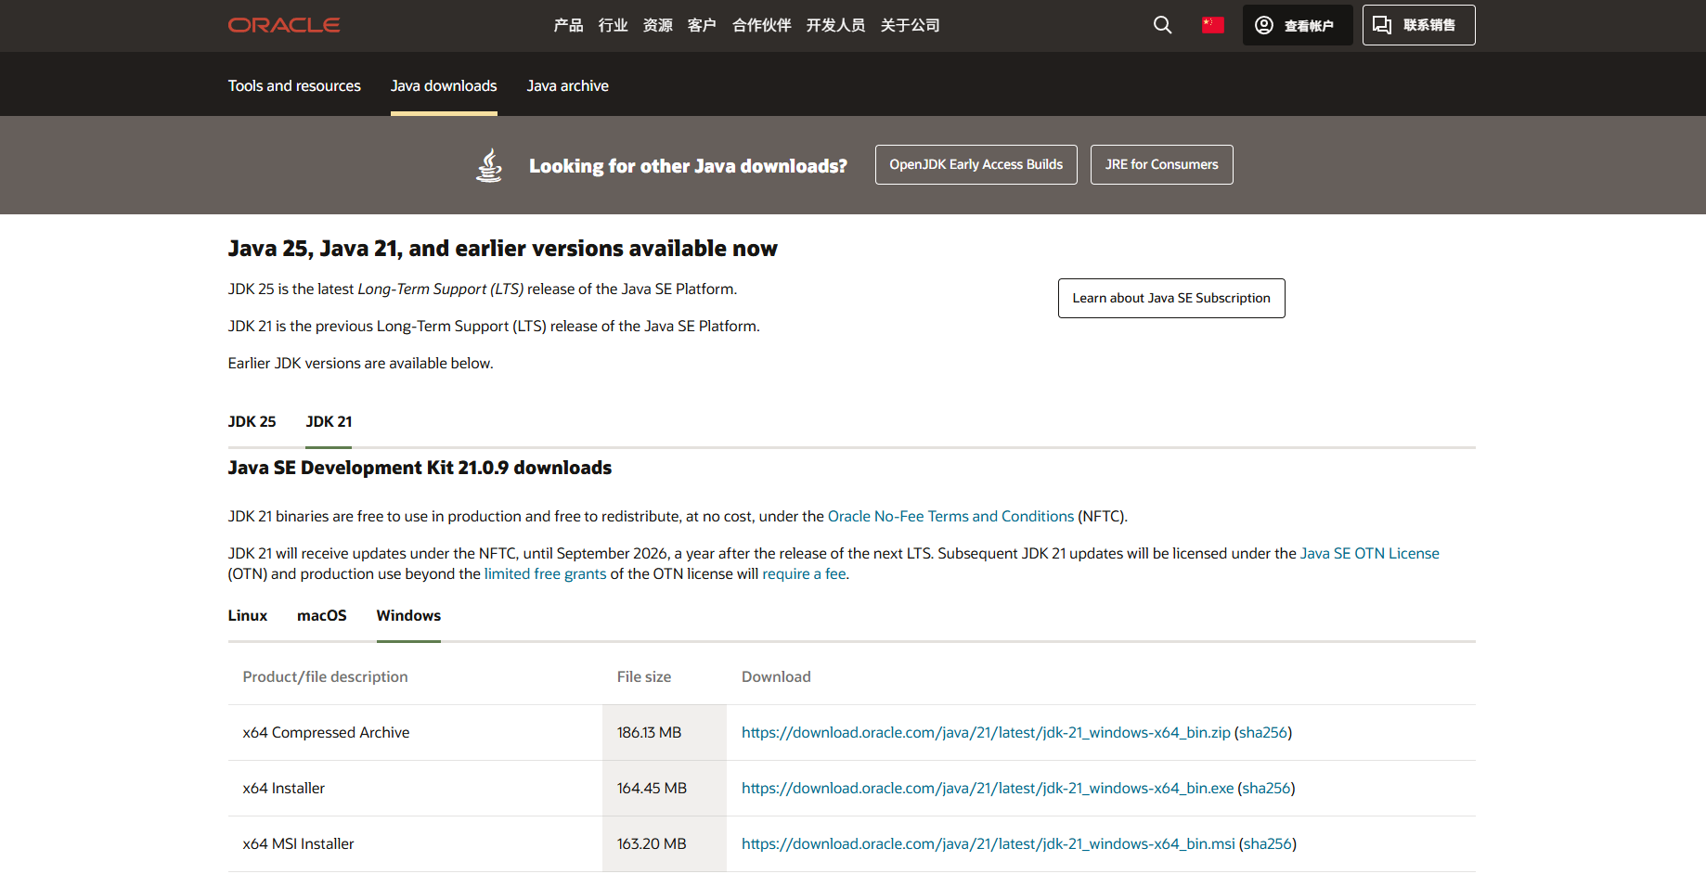Select the JDK 25 tab

point(252,421)
